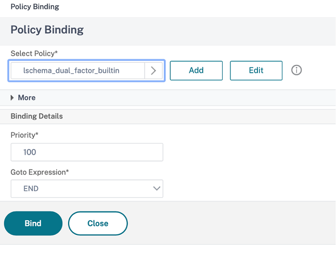
Task: Click the small Policy Binding title at top
Action: (35, 7)
